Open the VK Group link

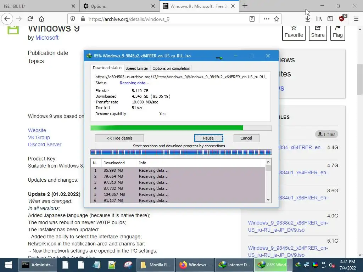click(x=39, y=137)
